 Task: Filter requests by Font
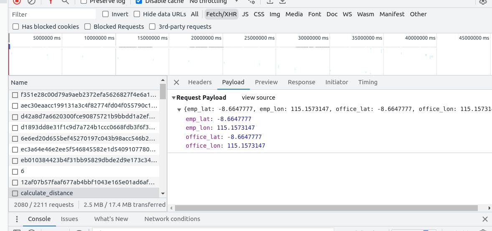(x=315, y=14)
